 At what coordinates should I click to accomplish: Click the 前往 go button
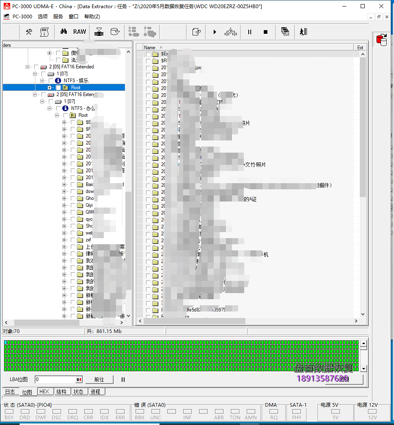click(x=99, y=379)
